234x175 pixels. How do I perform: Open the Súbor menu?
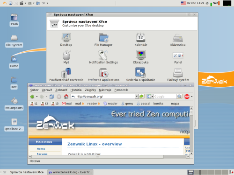tap(34, 90)
